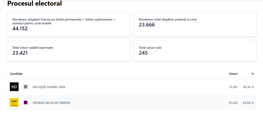Select the NICUȘOR-DANIEL DAN candidate name
263x113 pixels.
(x=49, y=87)
